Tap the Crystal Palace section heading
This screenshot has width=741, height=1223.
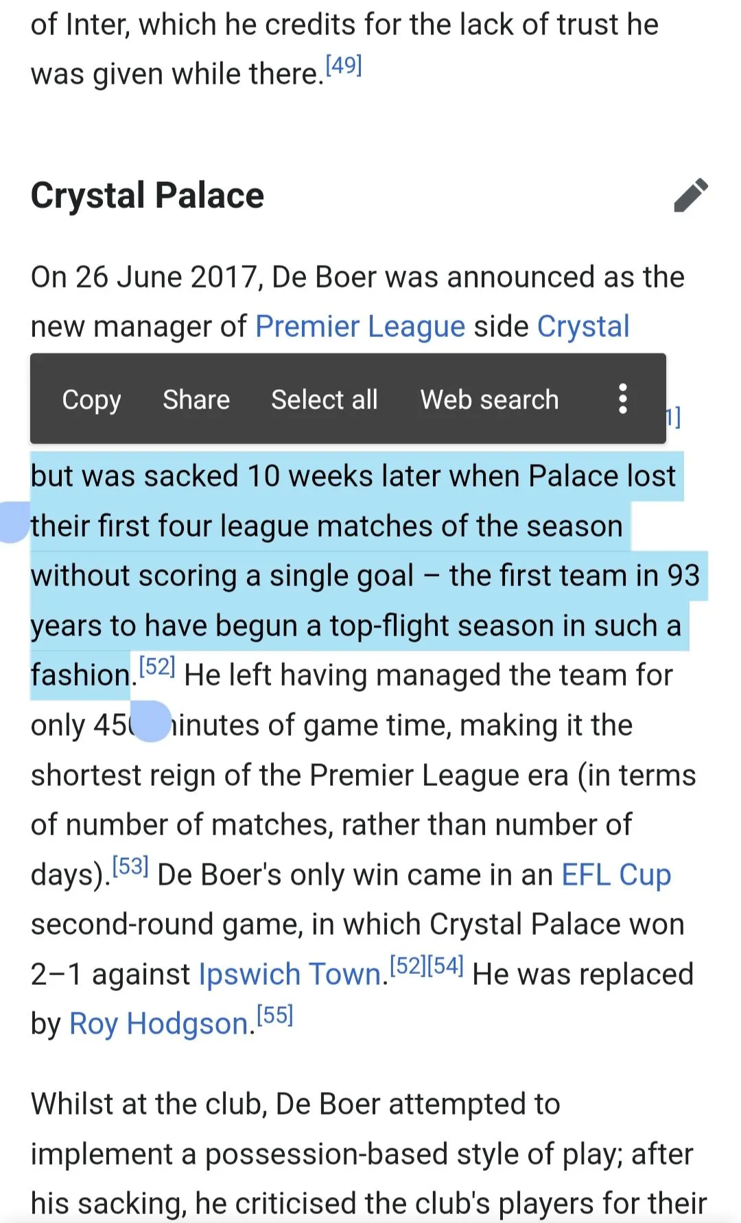point(148,196)
